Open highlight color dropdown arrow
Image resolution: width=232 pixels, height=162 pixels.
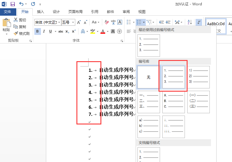pyautogui.click(x=97, y=31)
